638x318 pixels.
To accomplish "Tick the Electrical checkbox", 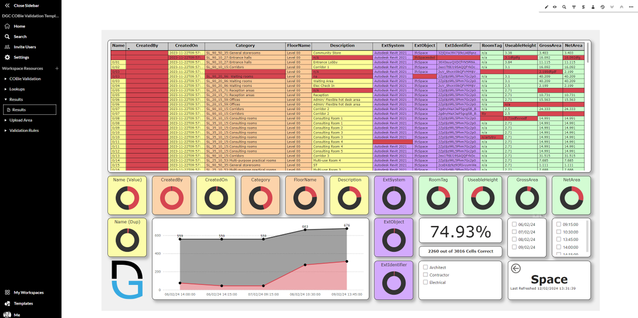I will 425,282.
